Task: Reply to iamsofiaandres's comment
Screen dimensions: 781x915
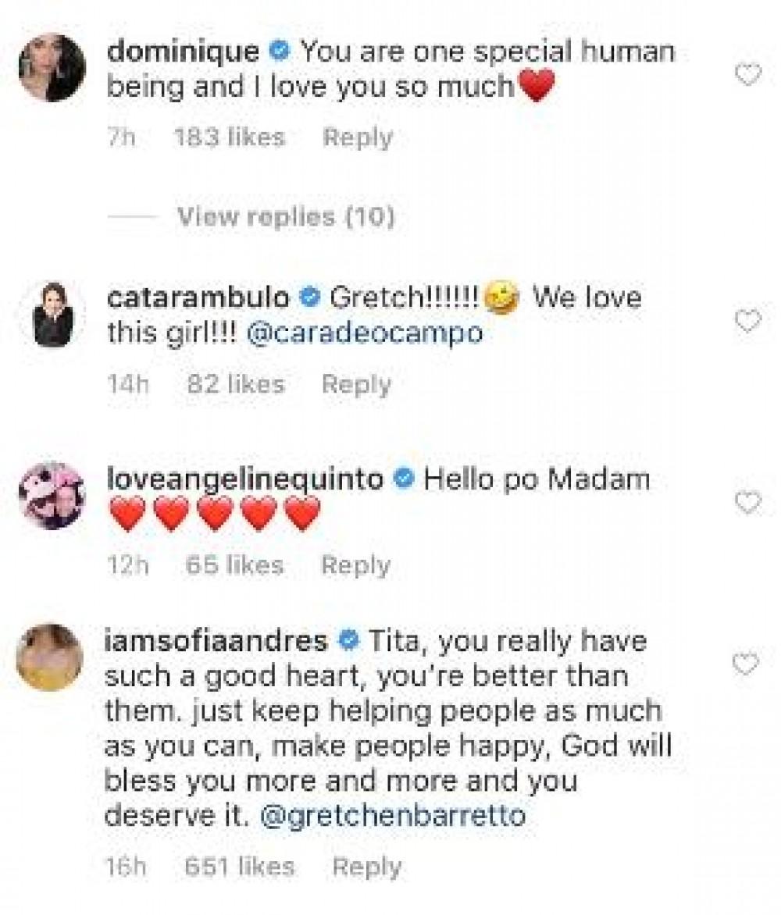Action: (x=367, y=867)
